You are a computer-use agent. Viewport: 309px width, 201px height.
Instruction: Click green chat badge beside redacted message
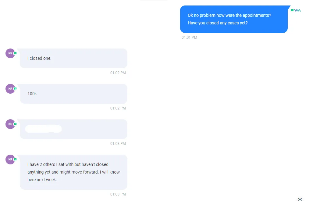click(15, 124)
